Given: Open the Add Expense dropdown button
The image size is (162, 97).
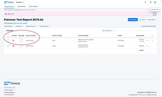Looking at the screenshot, I should [108, 31].
